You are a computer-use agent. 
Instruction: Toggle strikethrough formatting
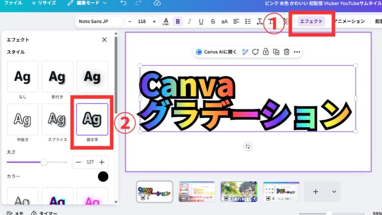[x=212, y=21]
